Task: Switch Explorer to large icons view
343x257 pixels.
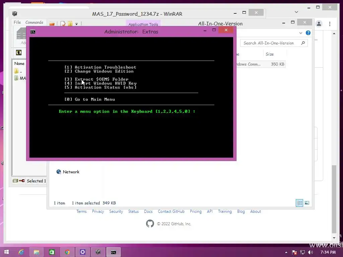Action: [x=307, y=203]
